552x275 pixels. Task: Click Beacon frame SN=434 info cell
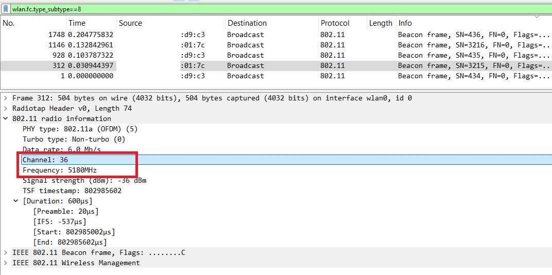474,76
